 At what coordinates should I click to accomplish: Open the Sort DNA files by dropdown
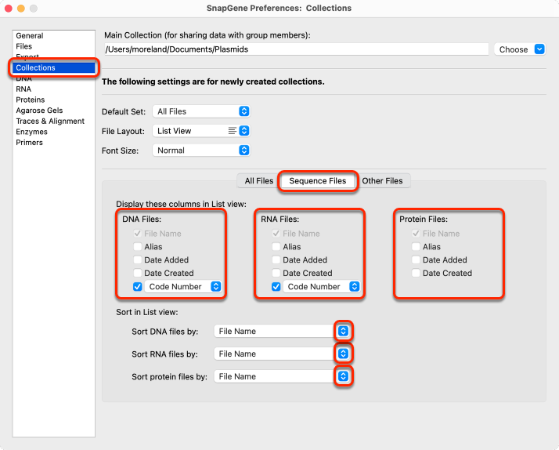pos(282,331)
